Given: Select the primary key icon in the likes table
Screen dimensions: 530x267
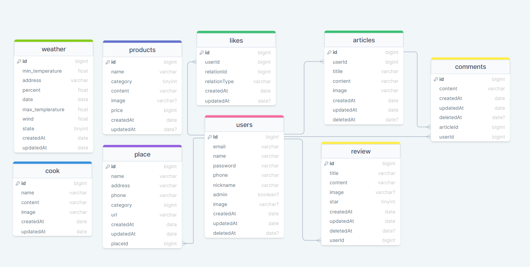Looking at the screenshot, I should 202,53.
